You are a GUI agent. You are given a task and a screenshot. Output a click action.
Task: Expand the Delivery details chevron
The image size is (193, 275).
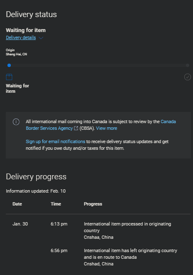coord(41,38)
